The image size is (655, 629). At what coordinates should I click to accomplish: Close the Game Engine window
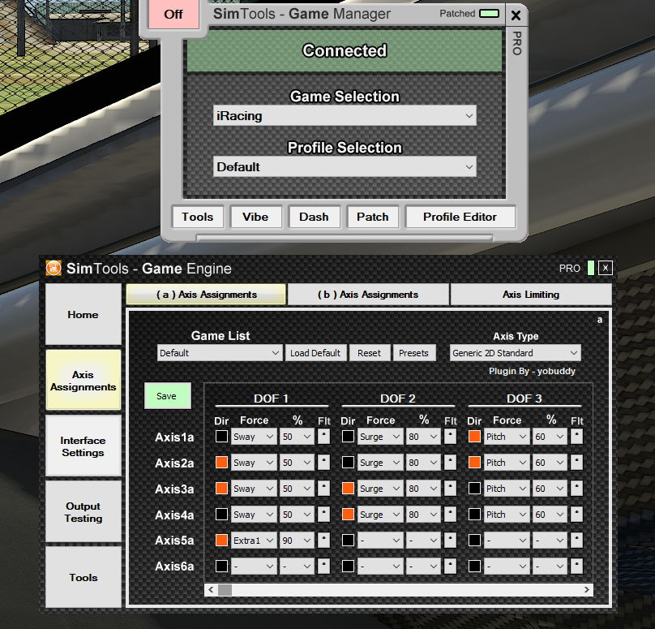click(x=606, y=268)
